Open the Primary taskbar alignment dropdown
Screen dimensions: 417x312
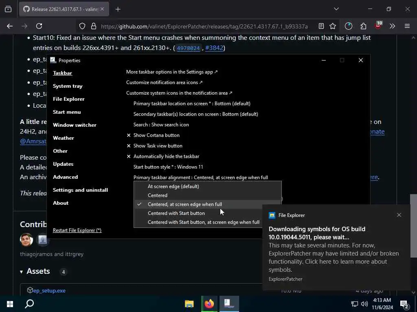(200, 178)
